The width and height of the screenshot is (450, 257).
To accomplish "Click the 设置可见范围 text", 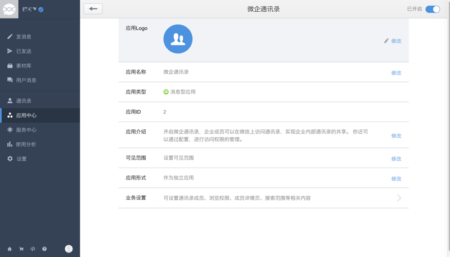I will click(178, 158).
